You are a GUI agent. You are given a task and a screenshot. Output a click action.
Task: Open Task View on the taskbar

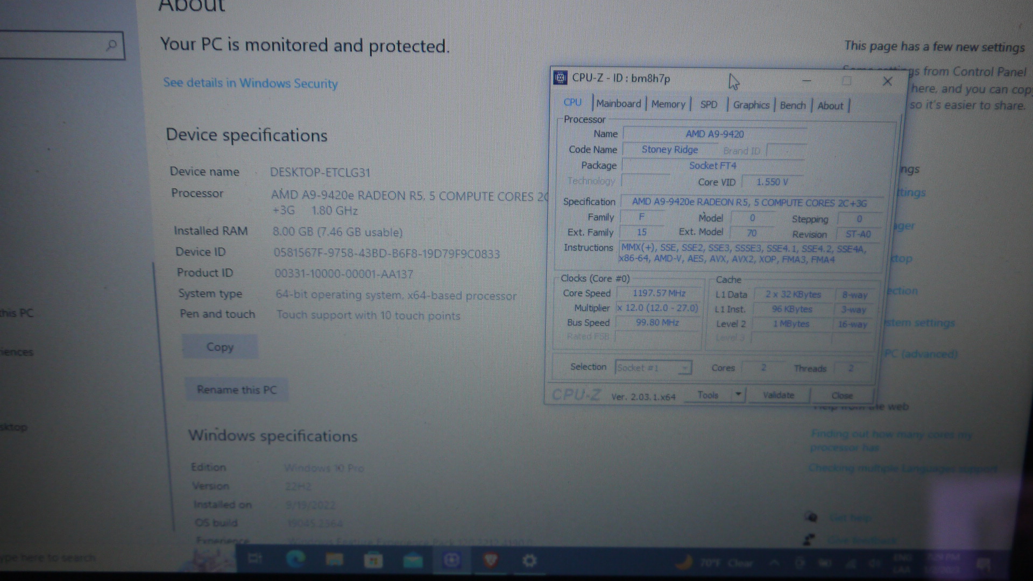click(x=255, y=559)
